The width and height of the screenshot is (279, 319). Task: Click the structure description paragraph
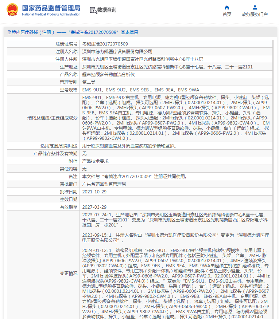click(176, 118)
